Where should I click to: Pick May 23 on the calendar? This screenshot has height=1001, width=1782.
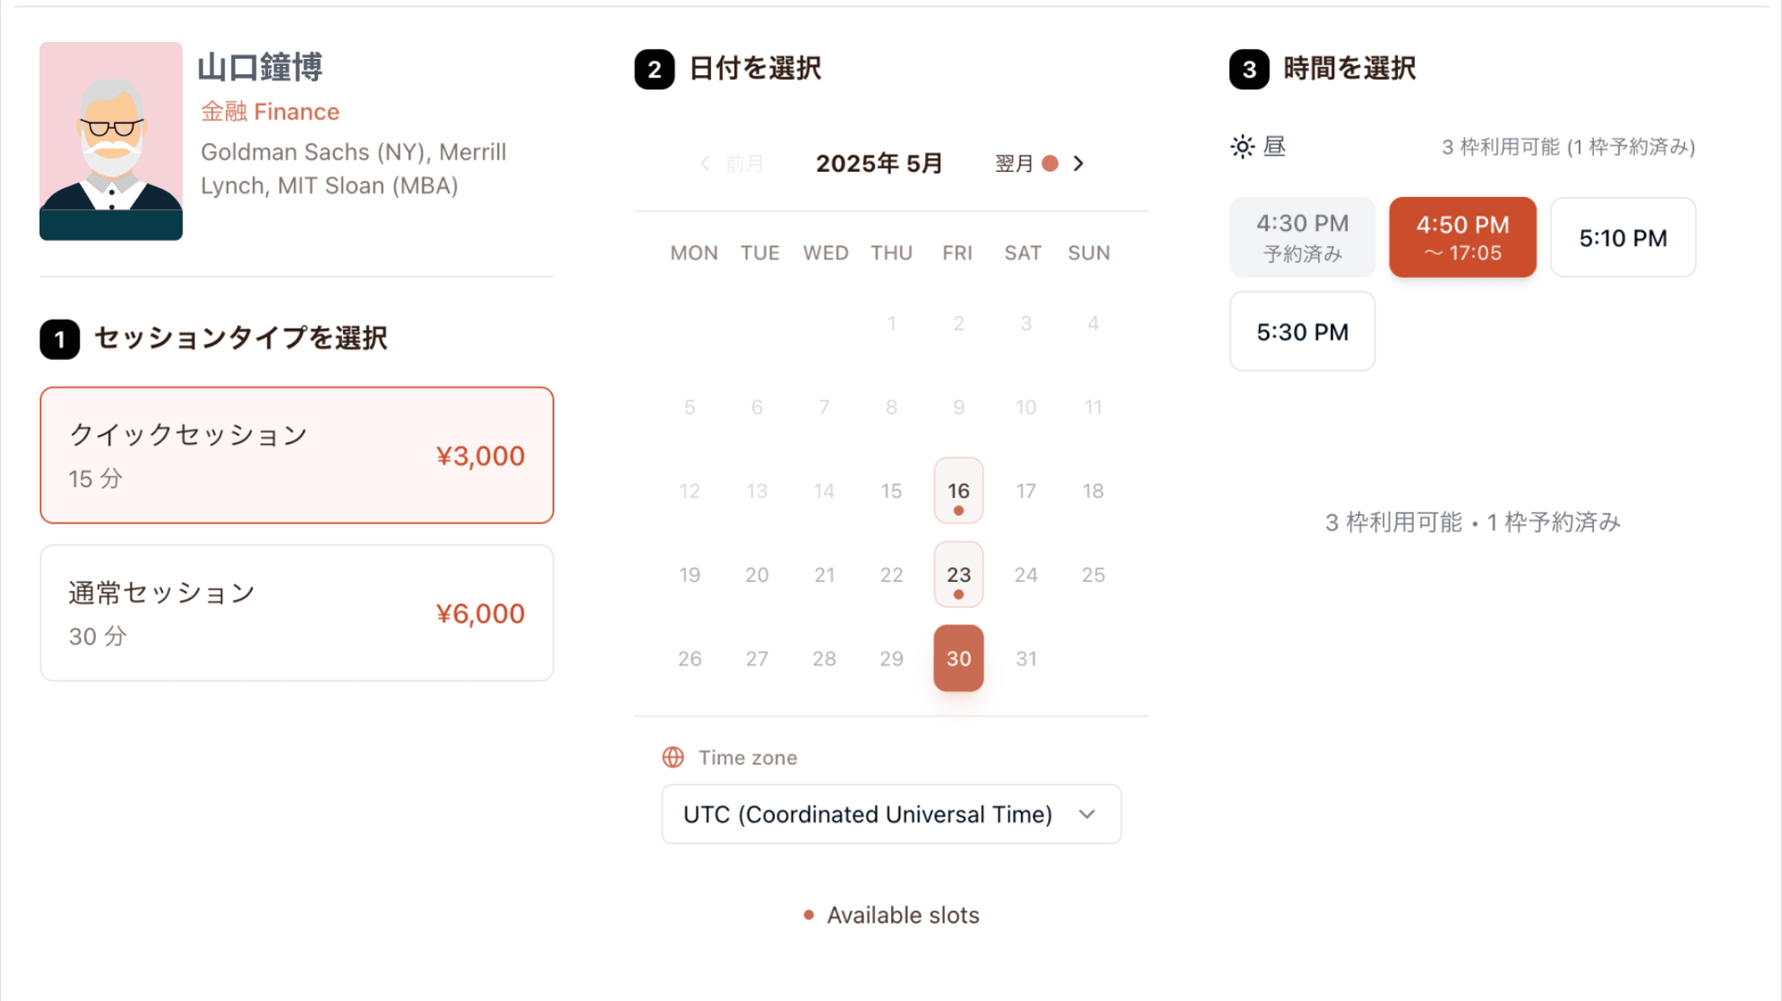pos(958,575)
